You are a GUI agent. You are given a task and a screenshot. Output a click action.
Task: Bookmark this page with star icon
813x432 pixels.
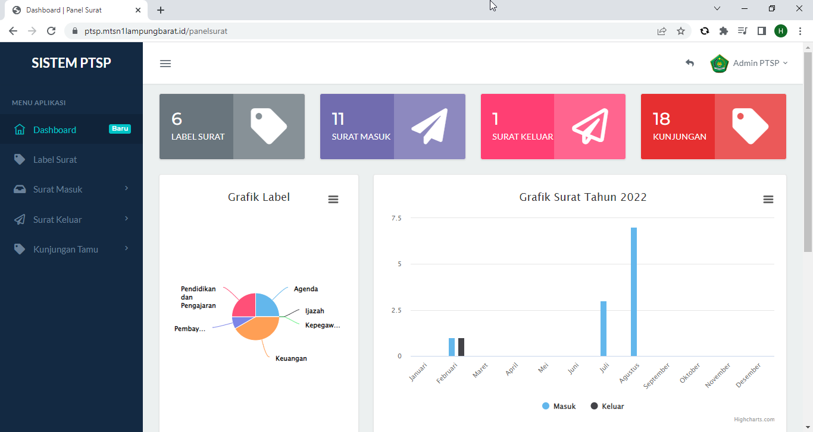(x=681, y=31)
